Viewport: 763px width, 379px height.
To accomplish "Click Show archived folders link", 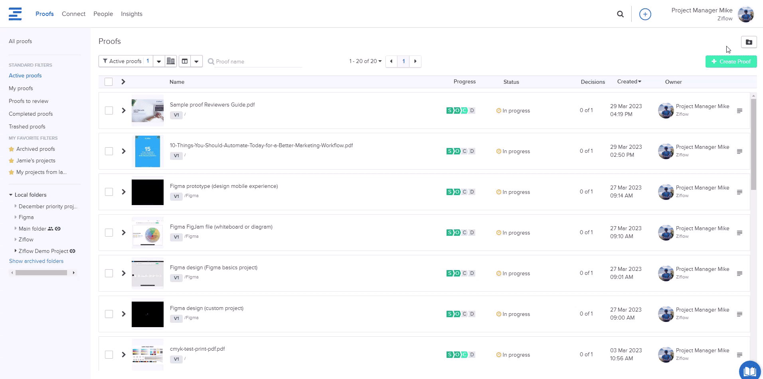I will (x=36, y=261).
